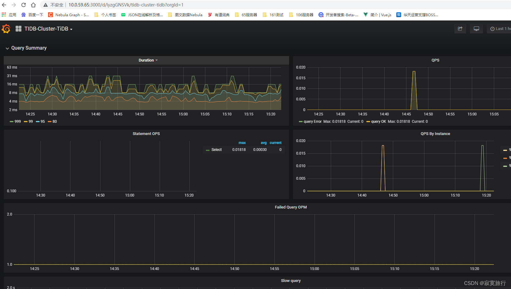Image resolution: width=511 pixels, height=289 pixels.
Task: Open the apps grid bookmark icon
Action: click(4, 15)
